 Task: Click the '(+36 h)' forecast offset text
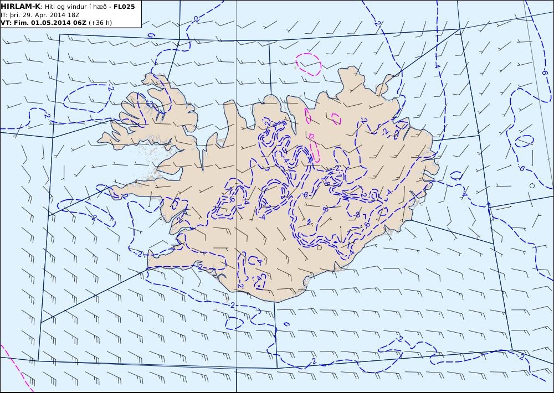100,23
